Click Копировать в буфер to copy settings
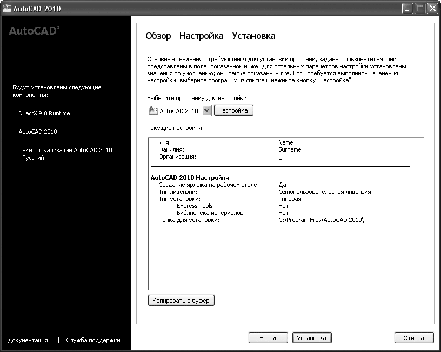This screenshot has height=352, width=441. [181, 300]
